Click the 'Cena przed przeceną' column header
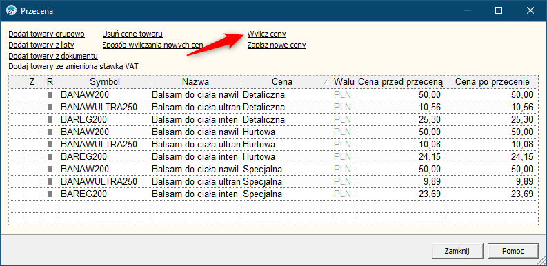Screen dimensions: 547x266 pos(401,82)
